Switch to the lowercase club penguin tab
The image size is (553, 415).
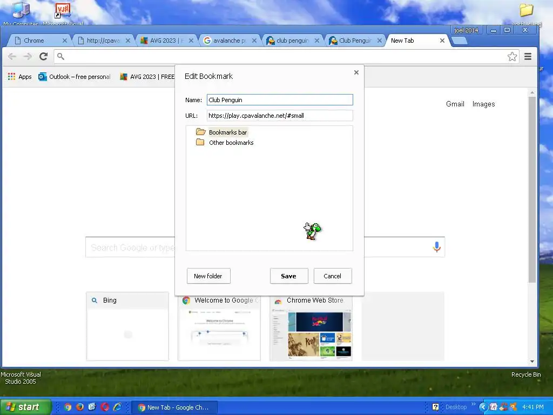[x=292, y=41]
